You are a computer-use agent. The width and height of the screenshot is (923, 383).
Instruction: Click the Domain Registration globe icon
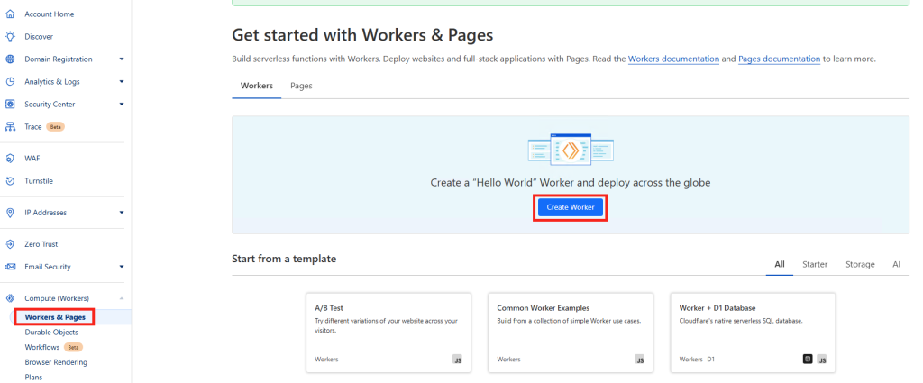10,59
